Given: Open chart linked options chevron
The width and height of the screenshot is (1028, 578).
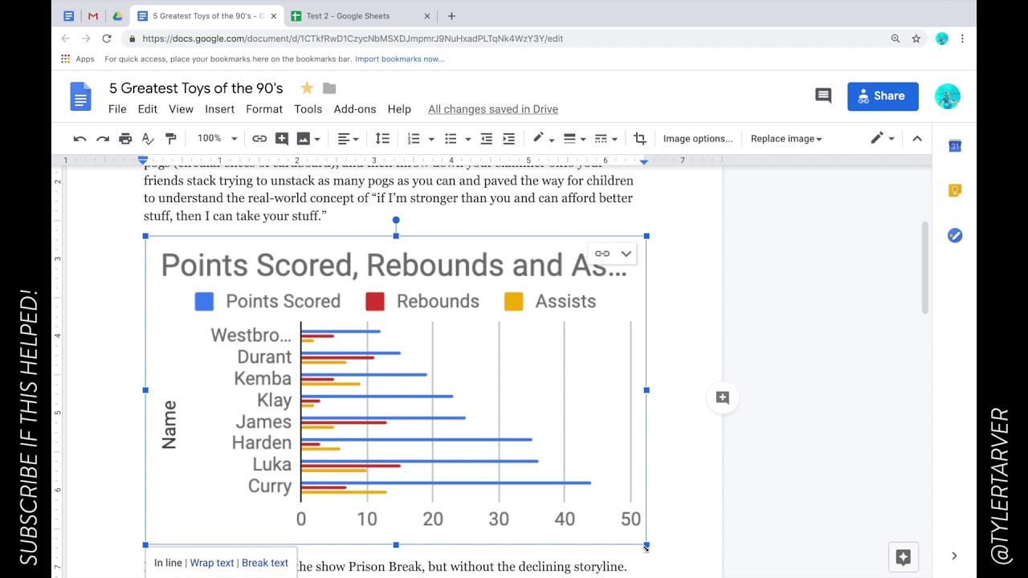Looking at the screenshot, I should coord(626,254).
